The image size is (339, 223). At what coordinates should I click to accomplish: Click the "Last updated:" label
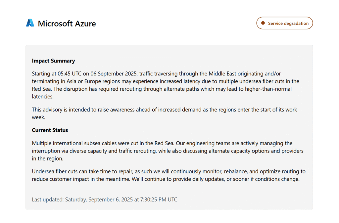(47, 200)
